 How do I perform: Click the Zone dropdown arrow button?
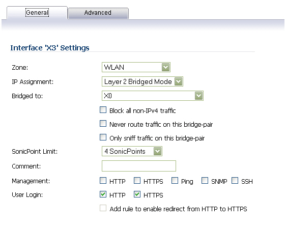[165, 67]
